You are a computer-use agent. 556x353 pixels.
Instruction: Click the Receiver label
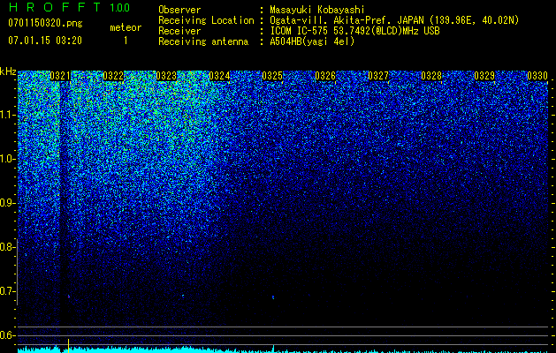pos(179,31)
